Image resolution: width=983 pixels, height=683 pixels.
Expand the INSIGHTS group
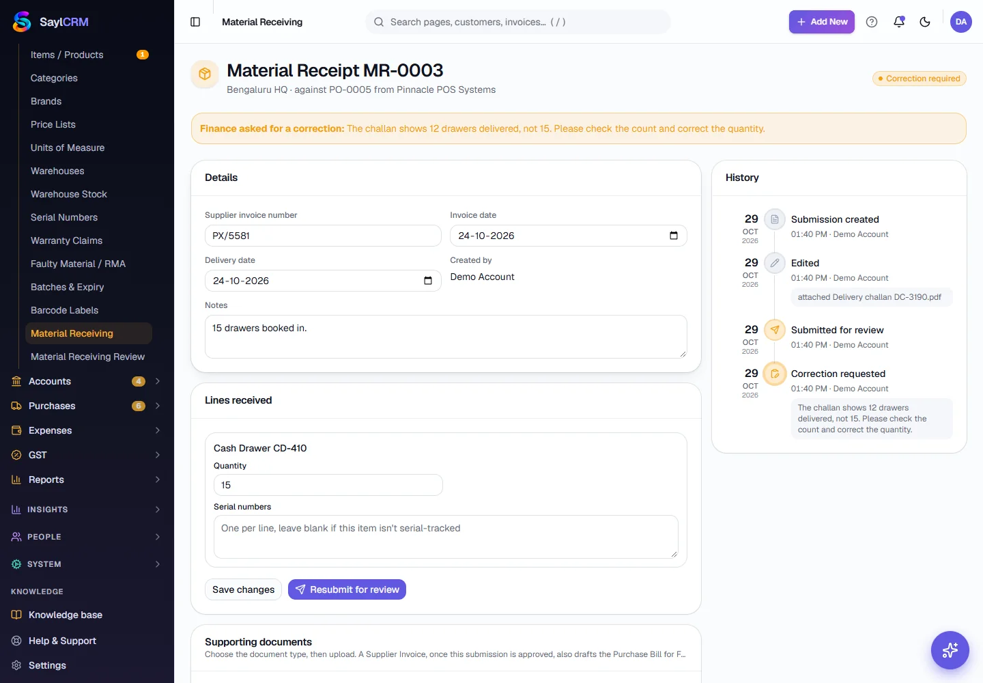click(x=87, y=510)
